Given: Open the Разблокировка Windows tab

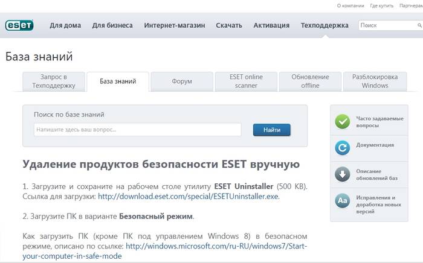Looking at the screenshot, I should point(375,81).
